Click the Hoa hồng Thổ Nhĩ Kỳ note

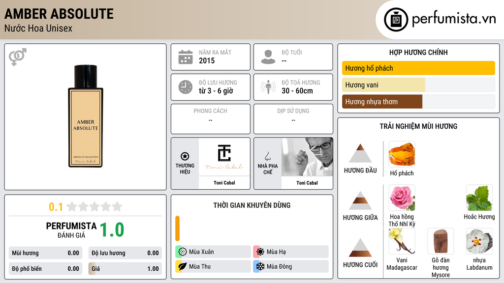[x=402, y=206]
